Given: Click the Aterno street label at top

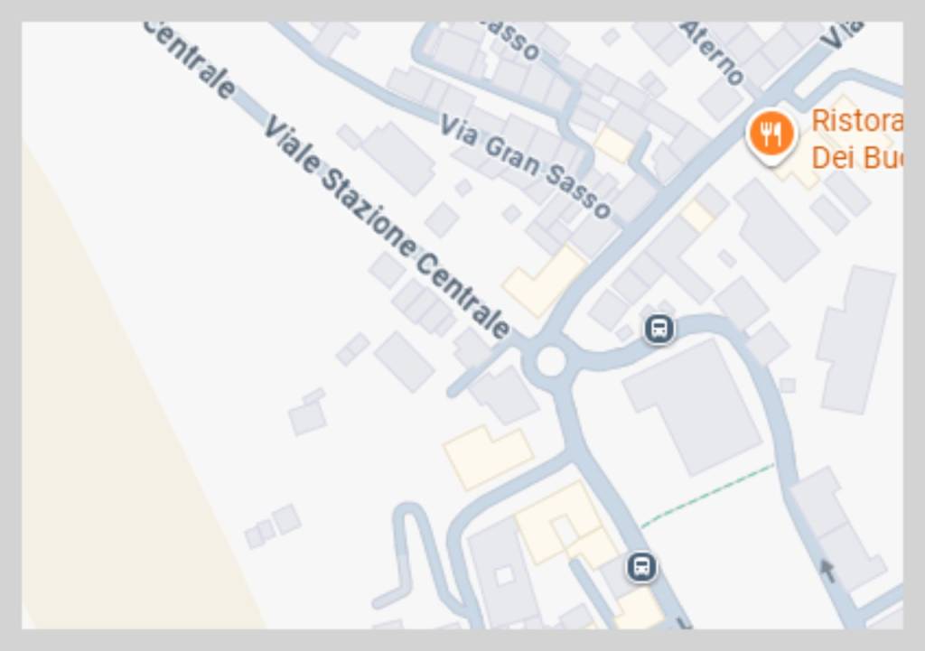Looking at the screenshot, I should (x=713, y=53).
